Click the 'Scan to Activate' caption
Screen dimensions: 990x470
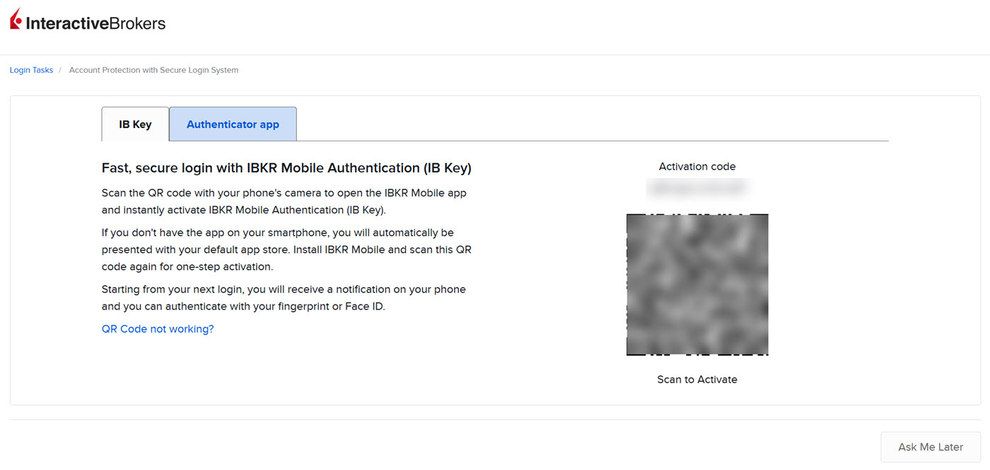tap(697, 380)
